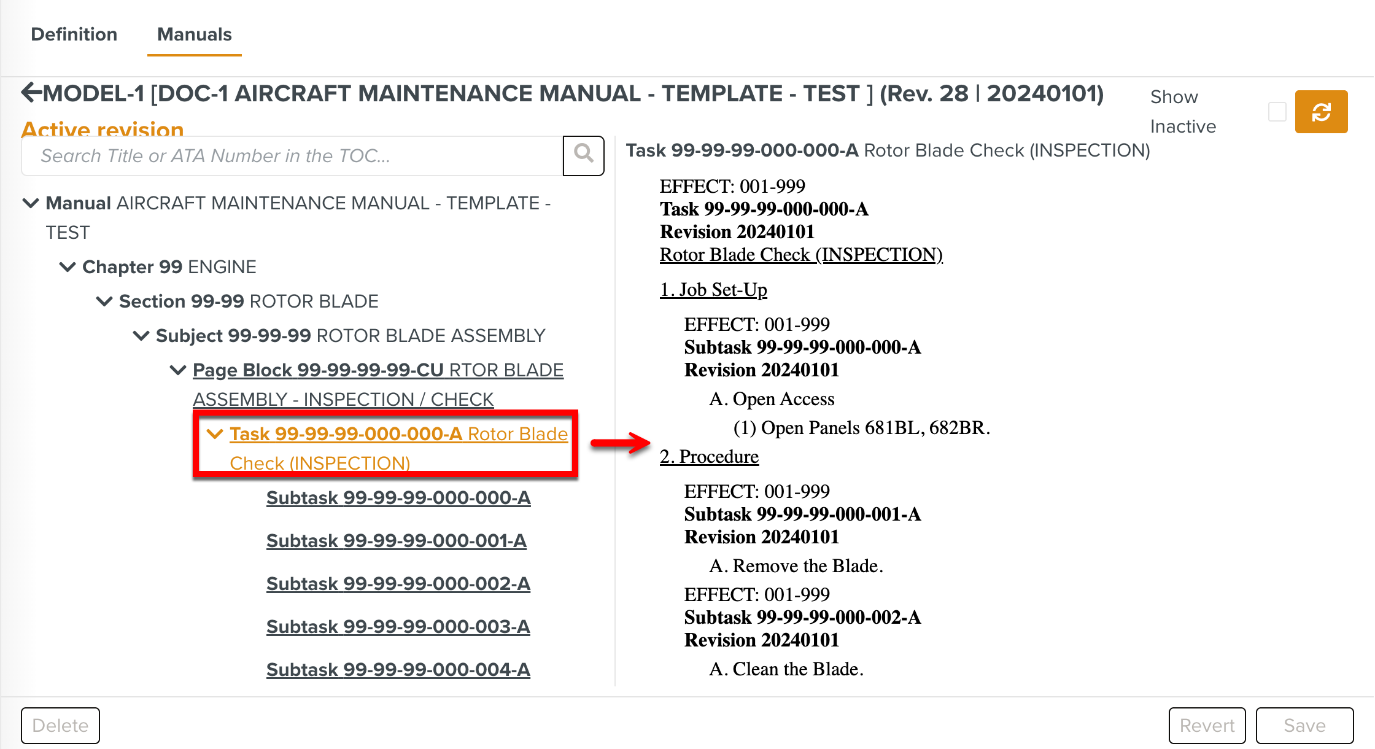Switch to the Manuals tab
The width and height of the screenshot is (1375, 749).
click(x=193, y=34)
